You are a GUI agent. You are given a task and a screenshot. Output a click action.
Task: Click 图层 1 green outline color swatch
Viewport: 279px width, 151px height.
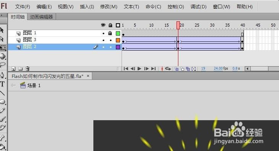coord(118,33)
